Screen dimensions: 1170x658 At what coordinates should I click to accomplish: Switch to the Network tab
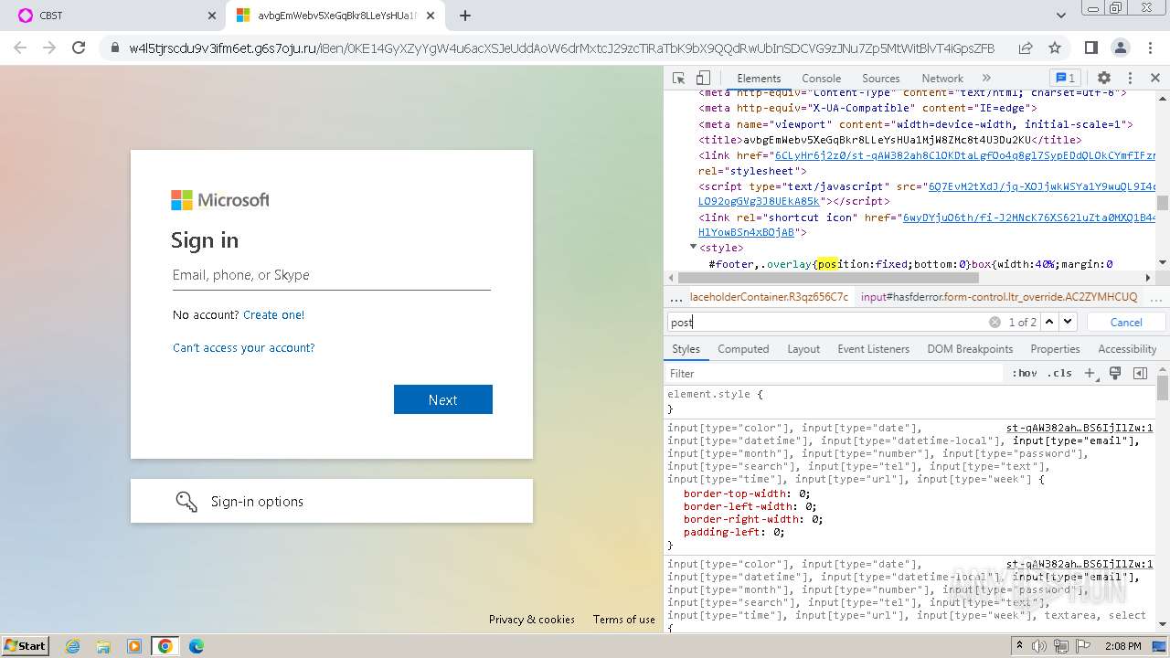(x=942, y=79)
